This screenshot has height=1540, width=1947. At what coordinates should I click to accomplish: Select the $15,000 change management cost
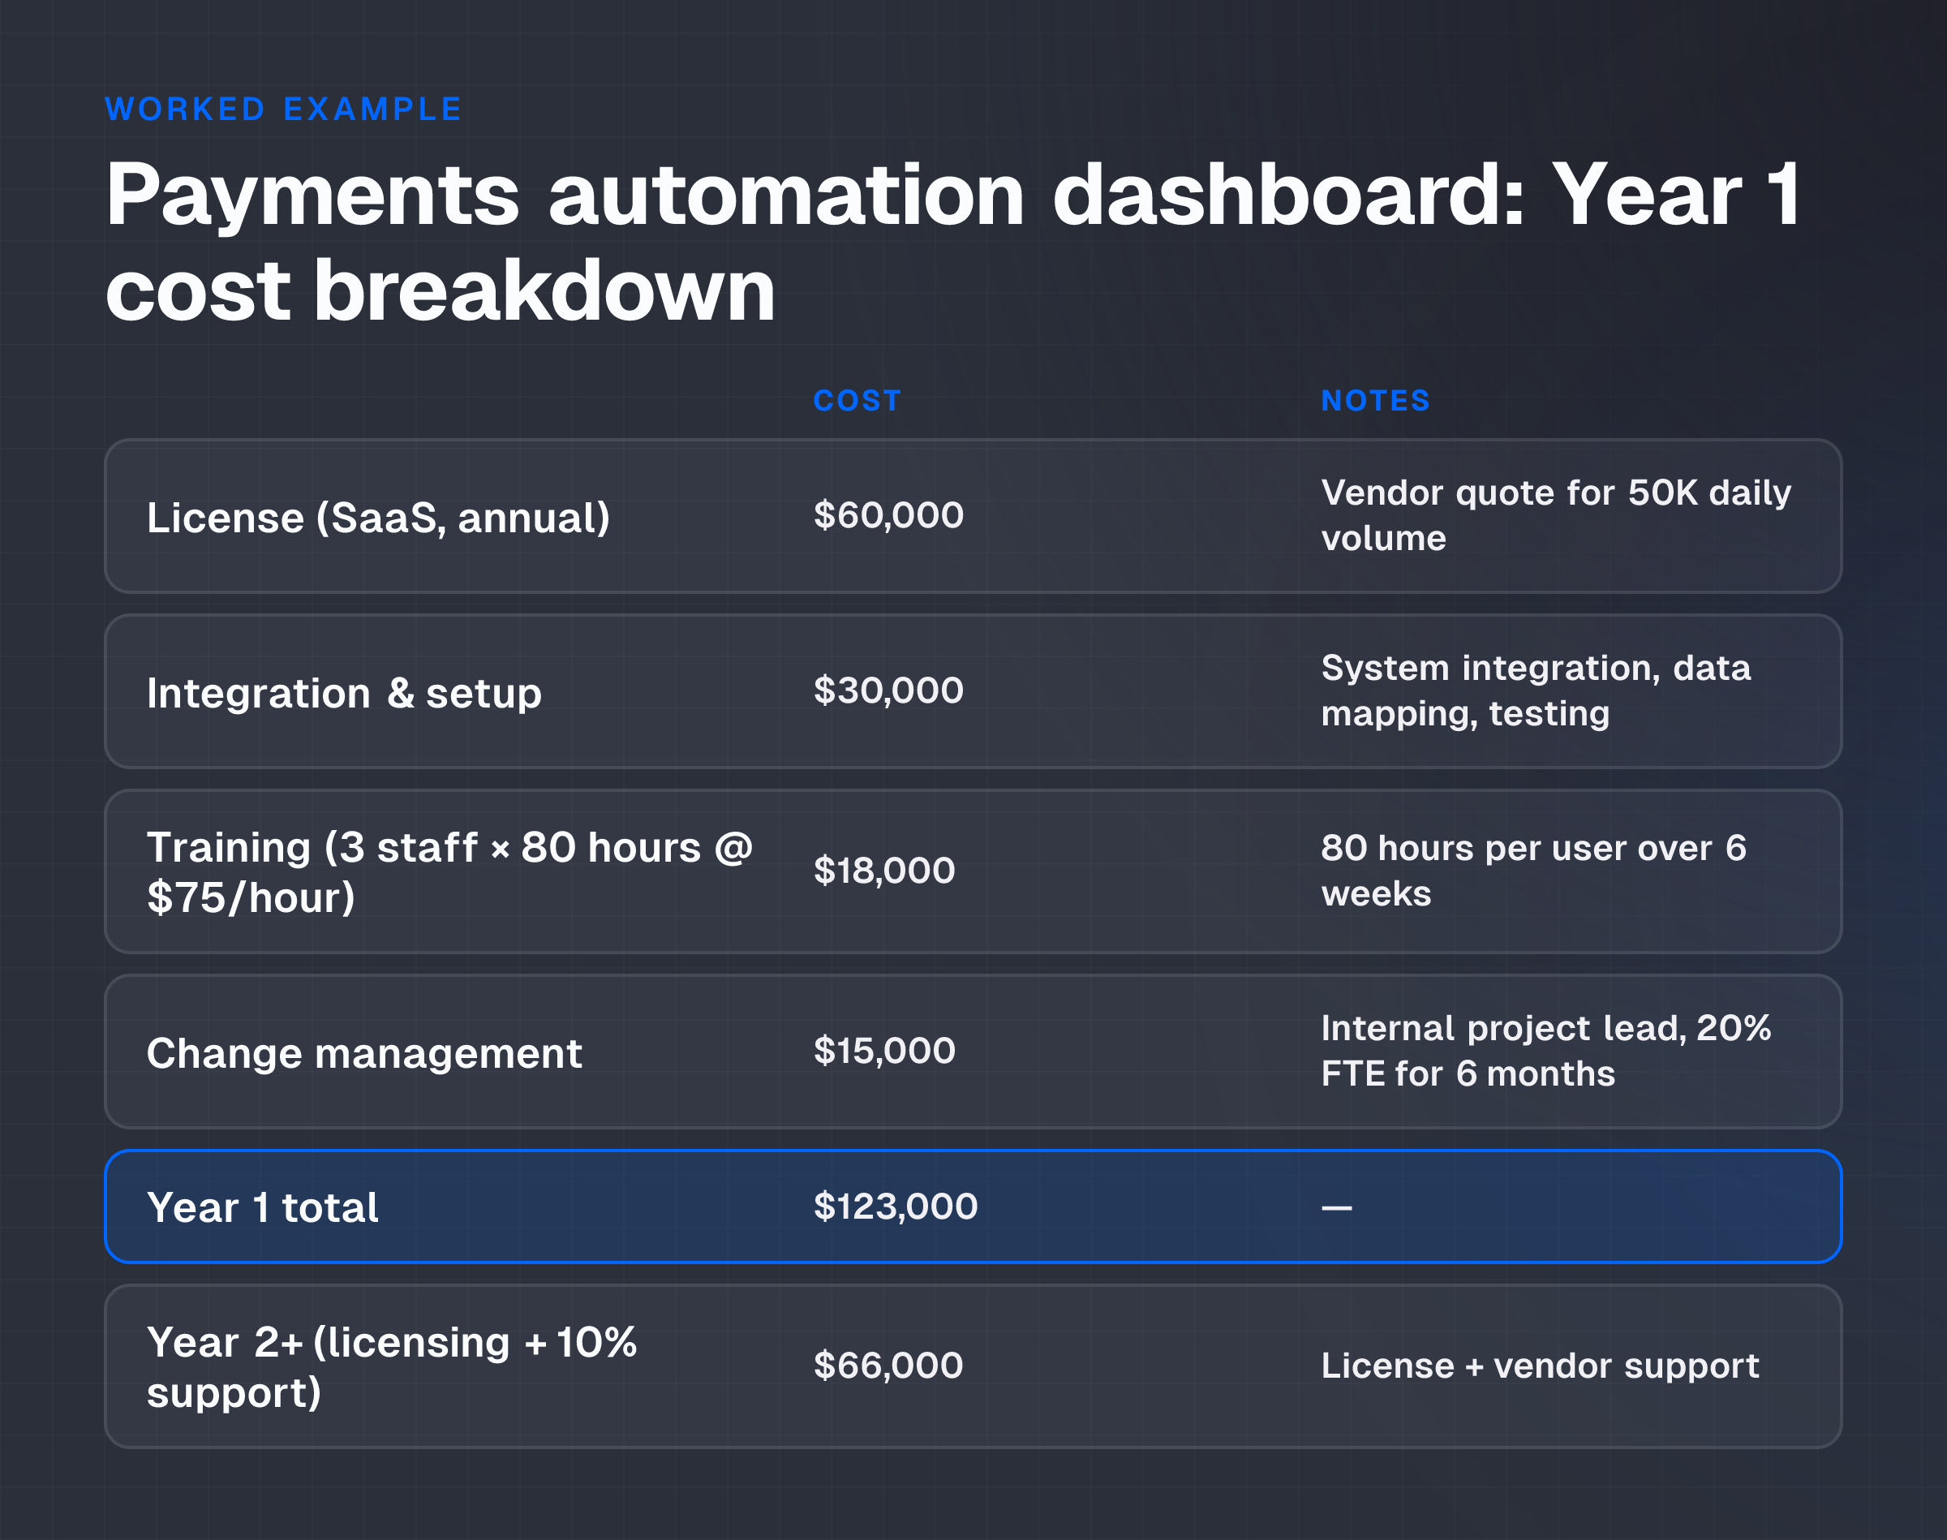[x=884, y=1052]
